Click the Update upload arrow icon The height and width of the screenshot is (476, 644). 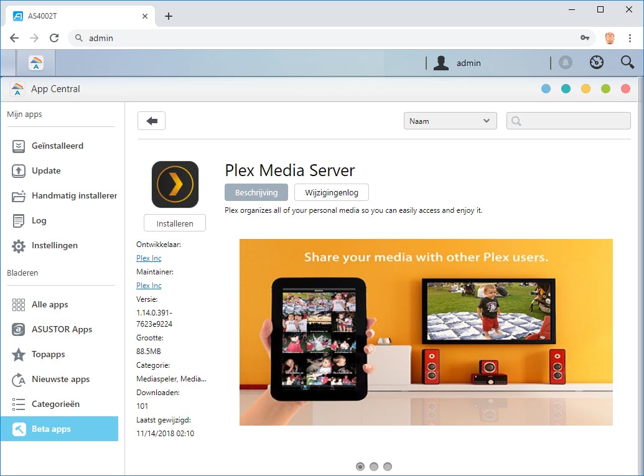click(19, 171)
